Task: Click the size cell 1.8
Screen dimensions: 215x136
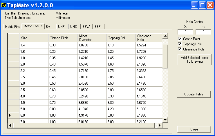Action: (x=34, y=58)
